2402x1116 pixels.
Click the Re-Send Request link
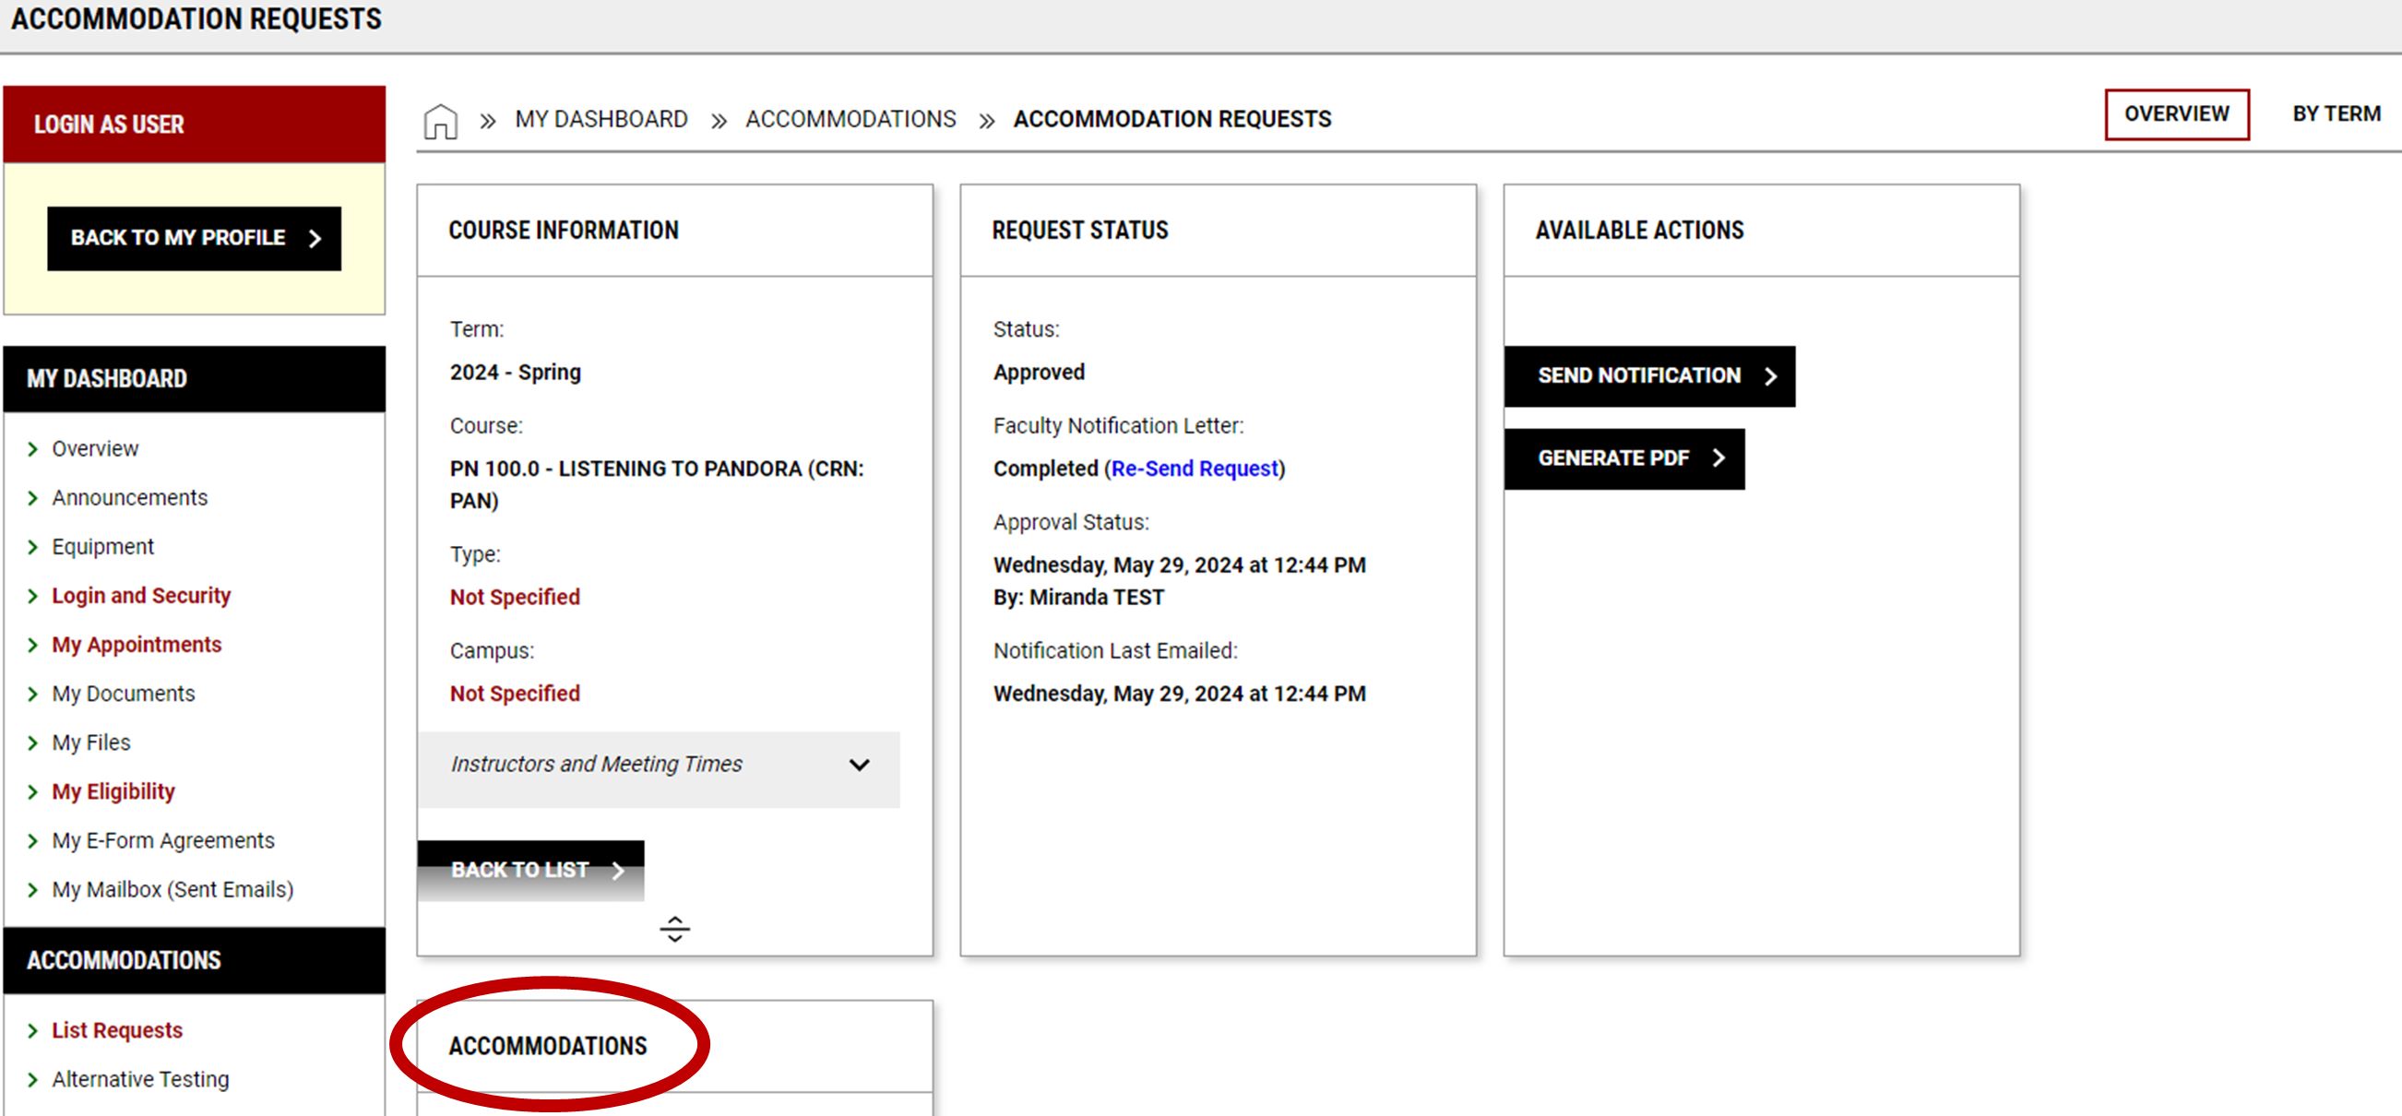click(1195, 469)
